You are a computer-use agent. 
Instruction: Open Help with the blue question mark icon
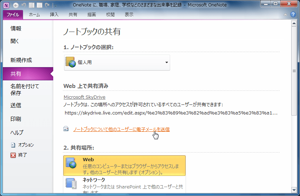click(x=293, y=14)
